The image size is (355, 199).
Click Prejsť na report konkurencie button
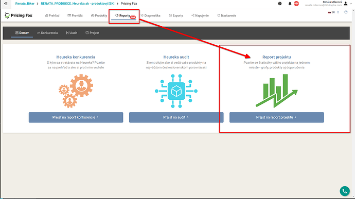point(76,117)
